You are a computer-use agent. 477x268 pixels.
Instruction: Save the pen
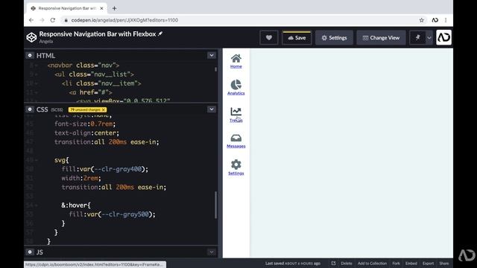point(297,38)
